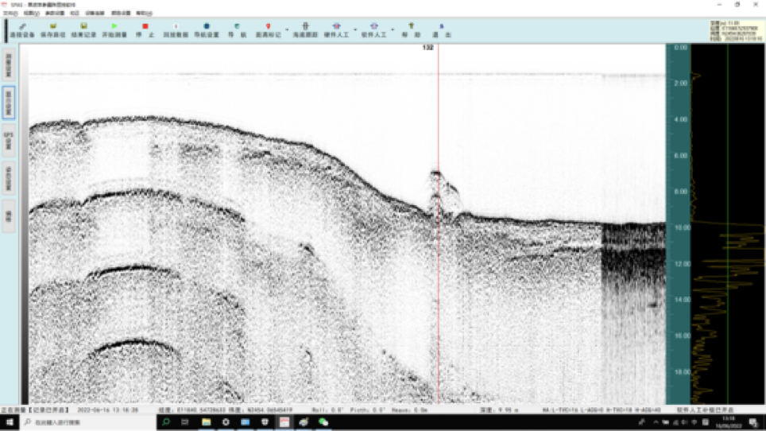
Task: Open the 文件 (File) menu
Action: pyautogui.click(x=10, y=14)
